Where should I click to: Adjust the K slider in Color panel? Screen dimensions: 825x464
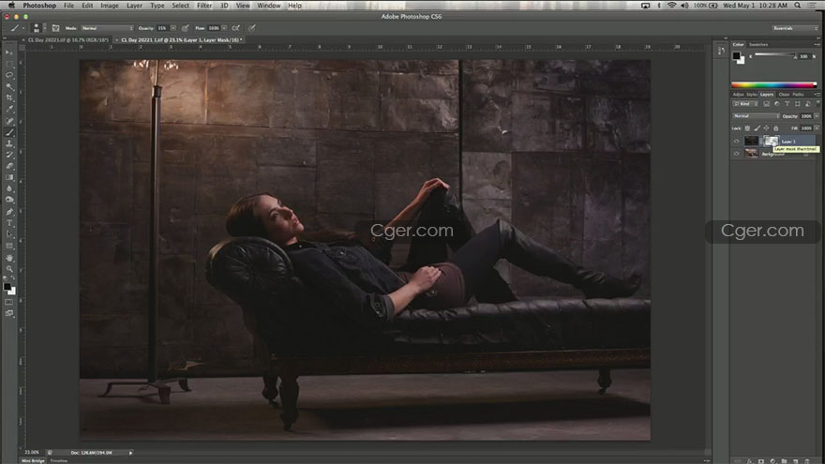point(775,55)
